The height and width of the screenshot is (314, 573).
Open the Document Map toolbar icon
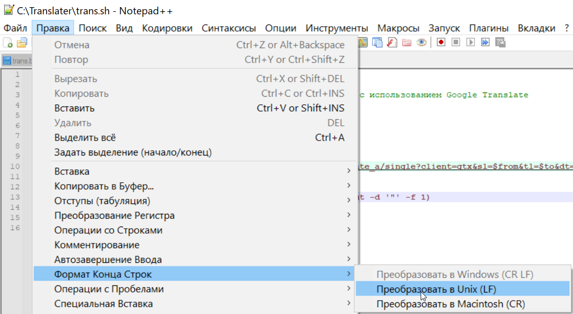362,42
